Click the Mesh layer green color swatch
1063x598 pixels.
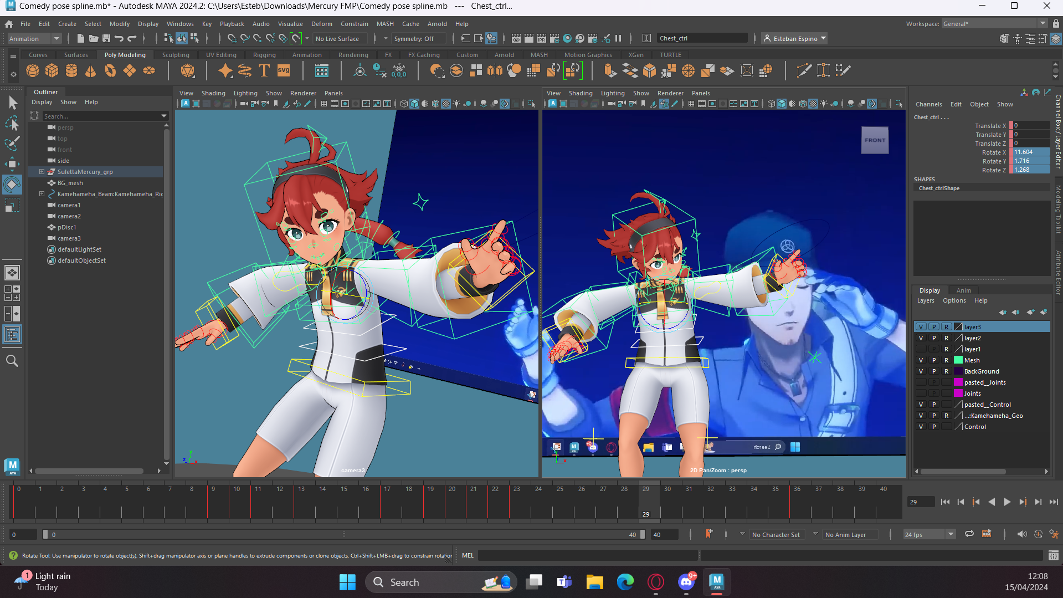point(958,360)
